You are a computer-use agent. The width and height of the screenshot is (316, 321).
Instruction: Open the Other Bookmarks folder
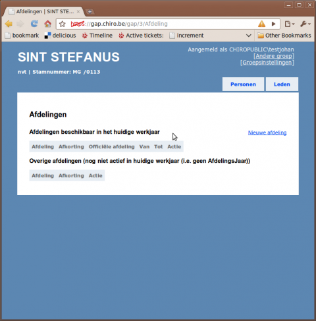pyautogui.click(x=284, y=36)
